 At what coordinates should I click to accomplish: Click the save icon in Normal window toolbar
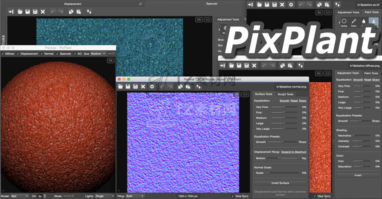point(128,86)
